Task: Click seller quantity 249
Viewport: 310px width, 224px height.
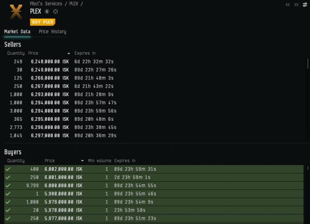Action: [18, 61]
